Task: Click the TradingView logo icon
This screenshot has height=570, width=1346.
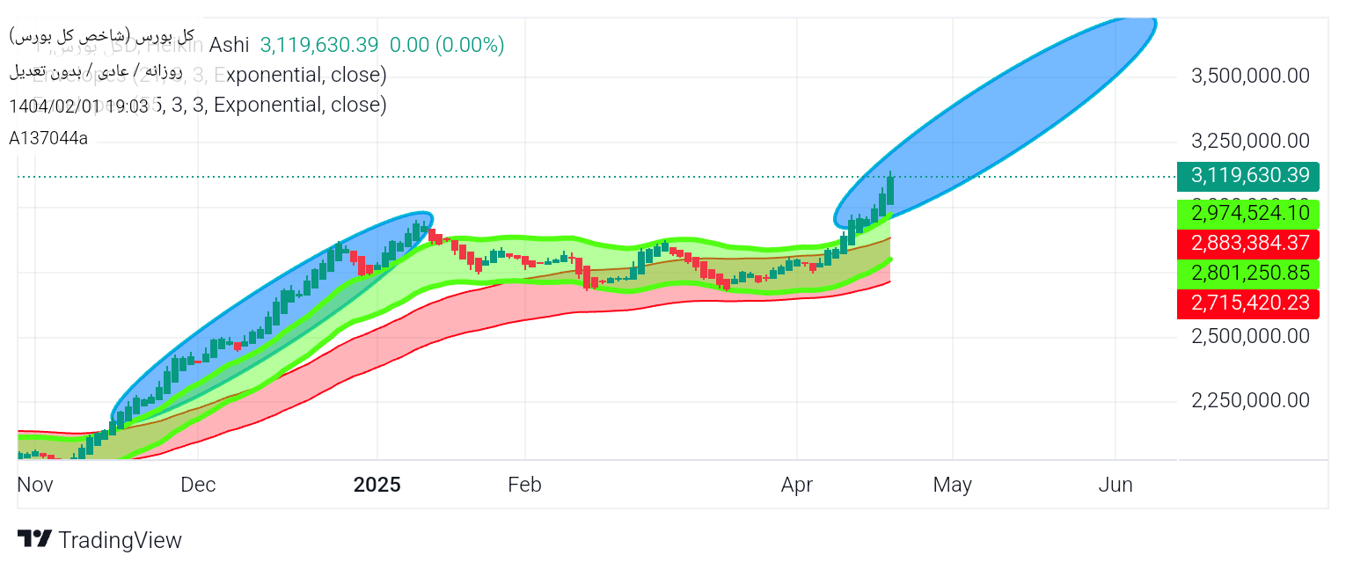Action: click(34, 539)
